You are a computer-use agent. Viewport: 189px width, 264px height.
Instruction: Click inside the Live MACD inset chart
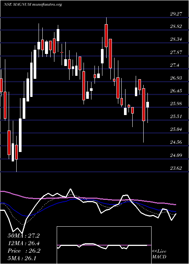pyautogui.click(x=104, y=245)
